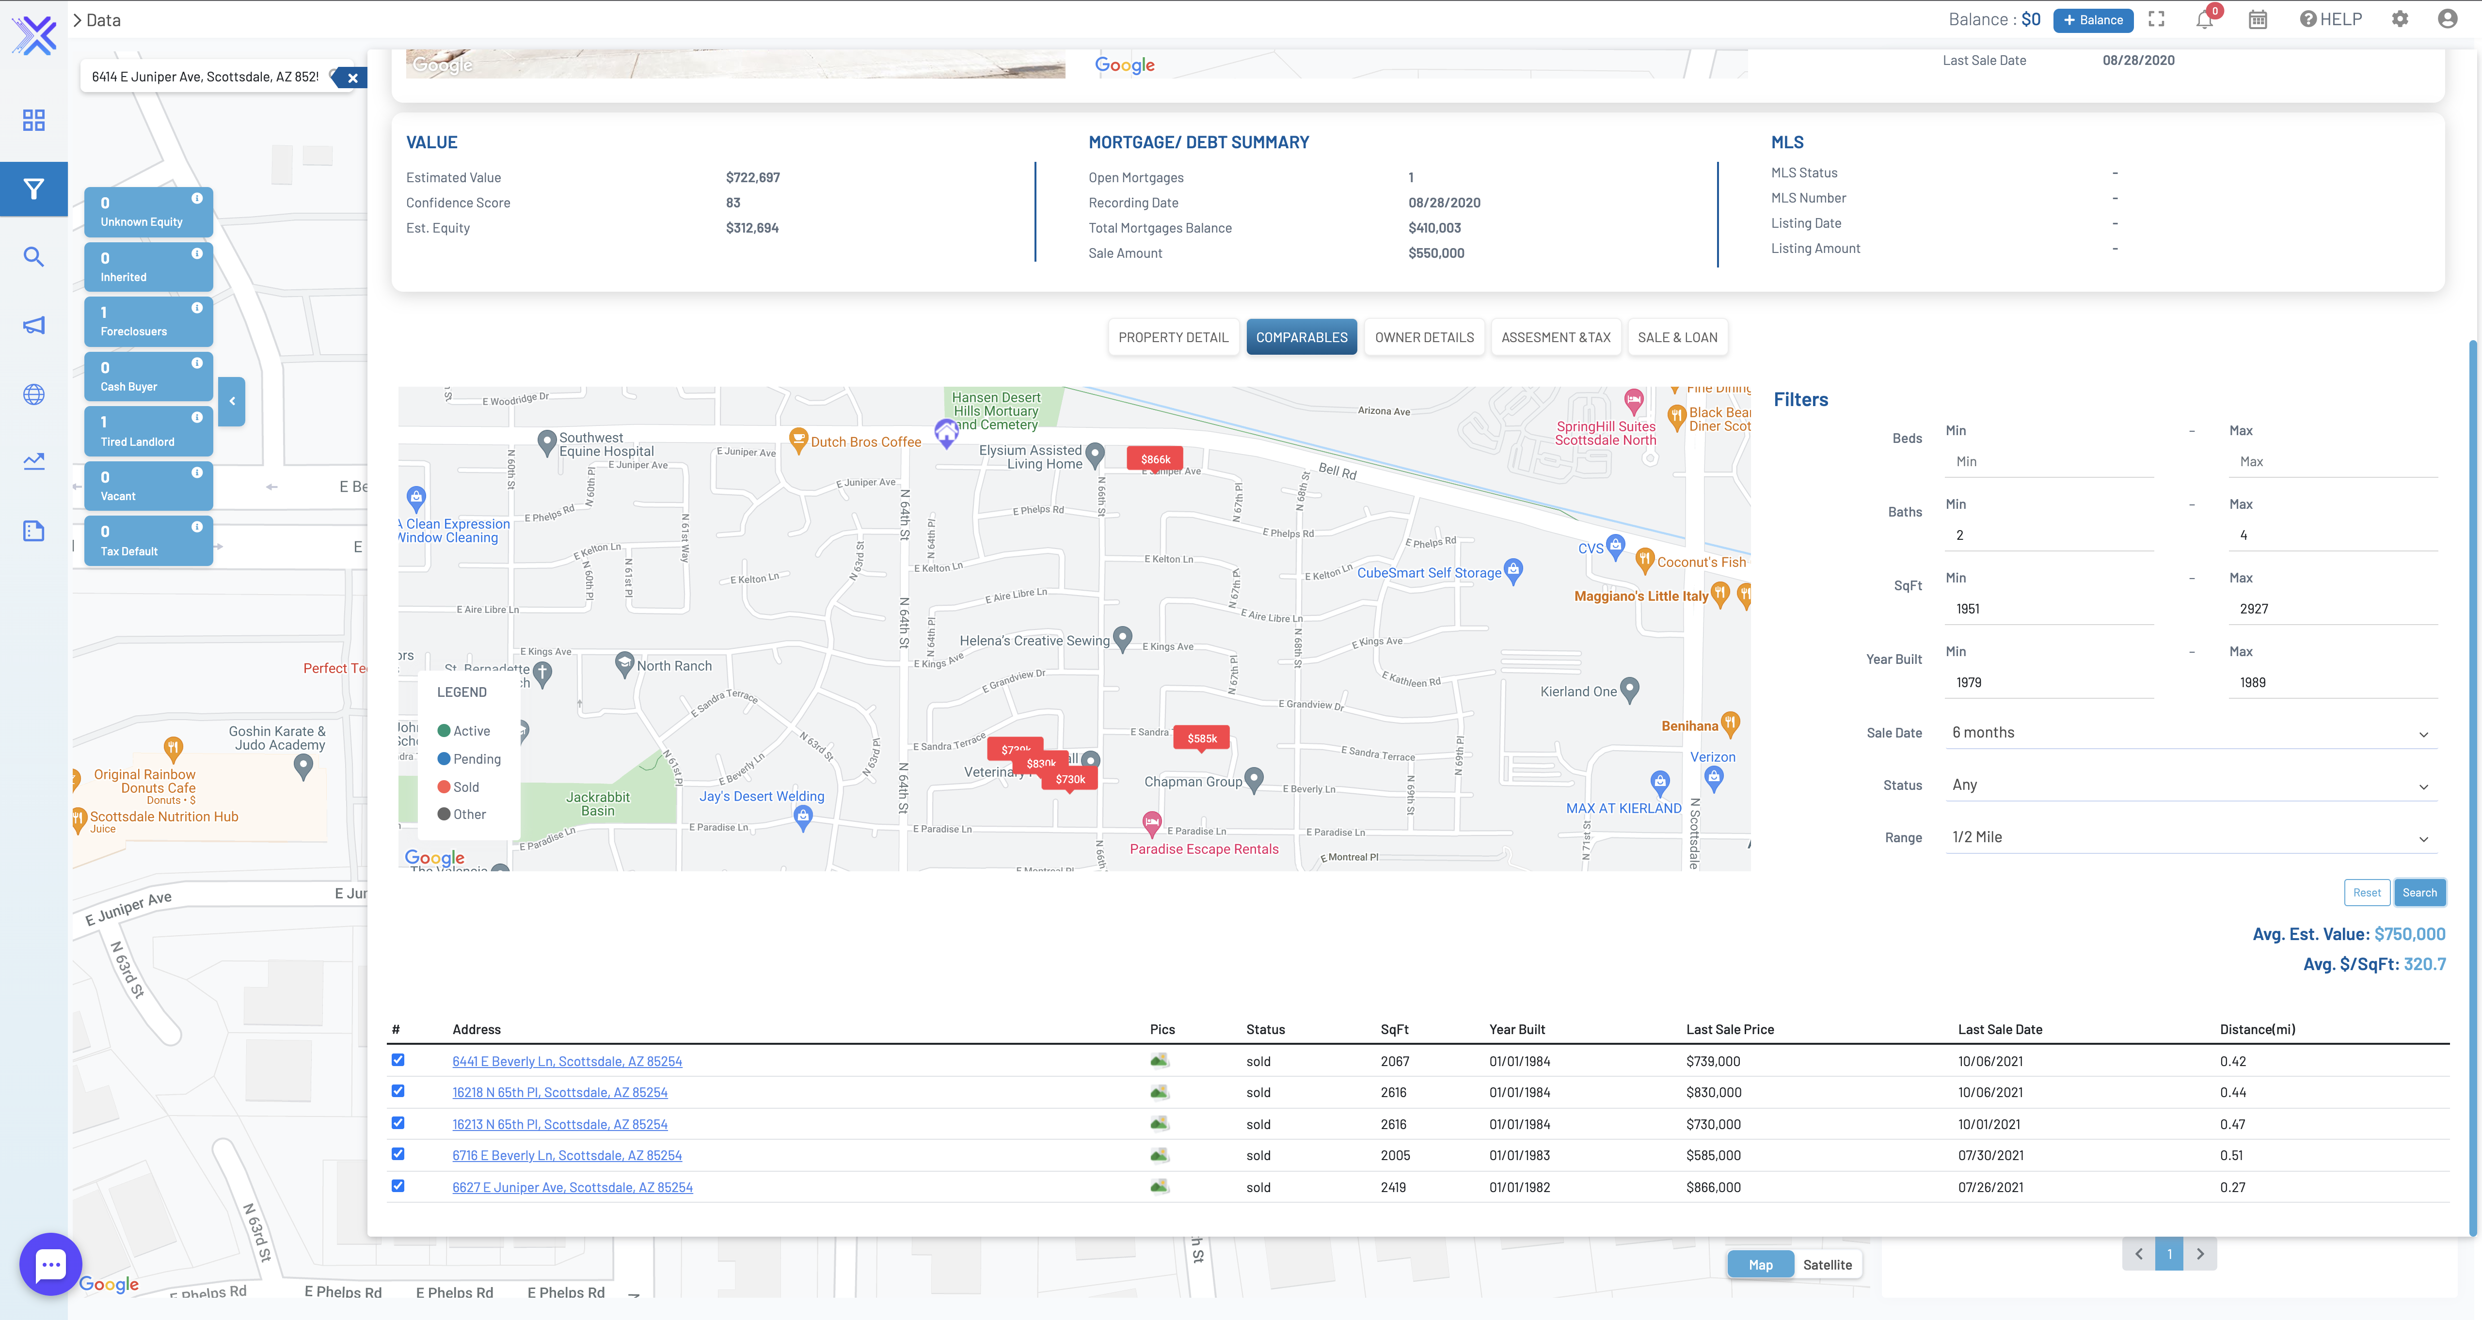Uncheck the 16213 N 65th Pl row
Screen dimensions: 2482x1320
398,1123
